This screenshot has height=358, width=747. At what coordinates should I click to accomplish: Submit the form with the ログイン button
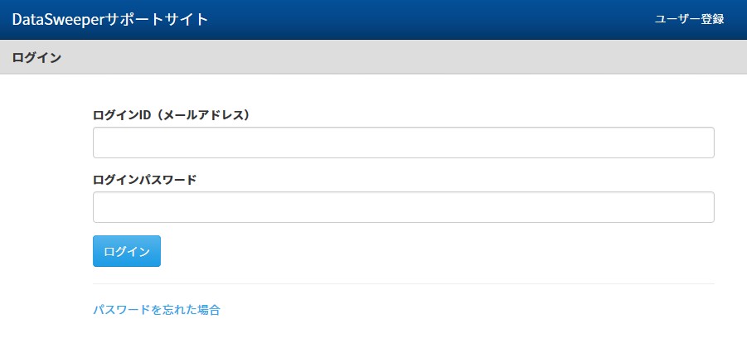coord(127,251)
